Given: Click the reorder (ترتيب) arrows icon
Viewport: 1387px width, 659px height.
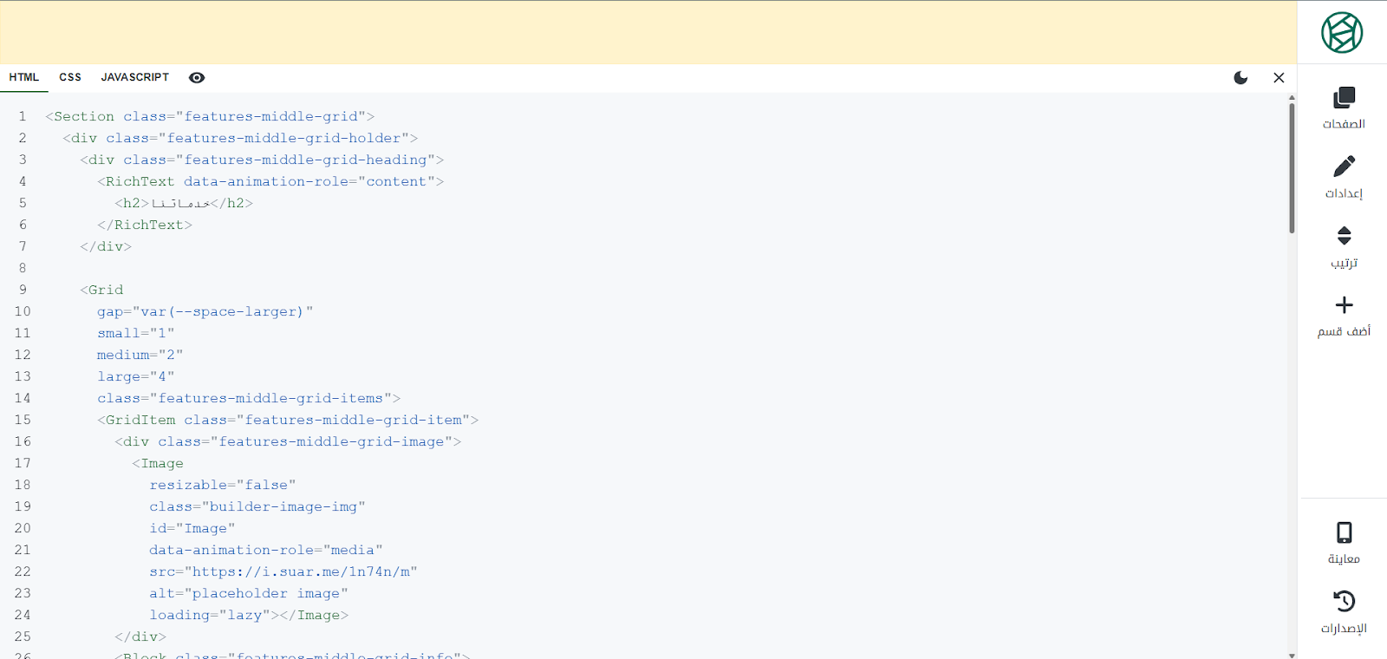Looking at the screenshot, I should click(x=1344, y=236).
